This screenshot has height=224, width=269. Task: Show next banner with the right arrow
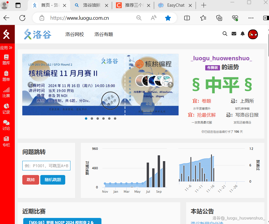tap(171, 85)
